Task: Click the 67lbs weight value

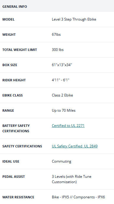Action: tap(56, 35)
